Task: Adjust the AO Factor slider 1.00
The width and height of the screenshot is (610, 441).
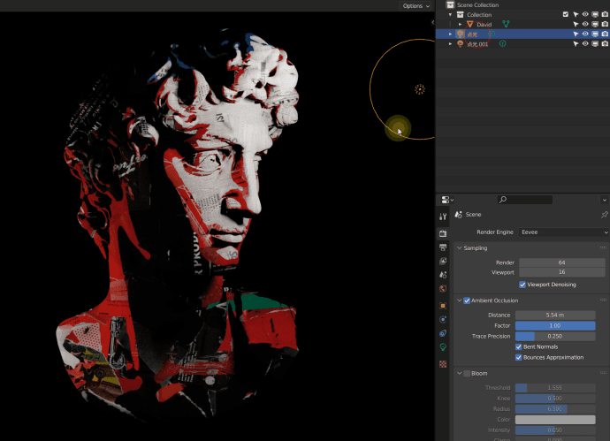Action: (555, 325)
